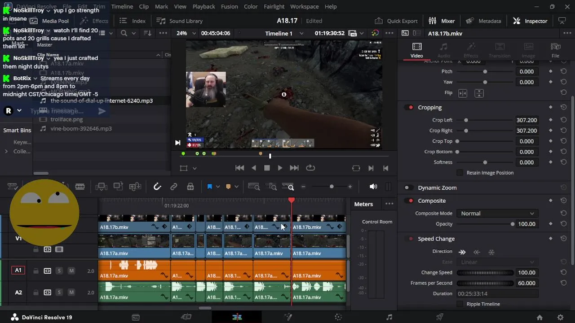This screenshot has height=323, width=575.
Task: Open the viewer transform overlay dropdown
Action: click(x=195, y=168)
